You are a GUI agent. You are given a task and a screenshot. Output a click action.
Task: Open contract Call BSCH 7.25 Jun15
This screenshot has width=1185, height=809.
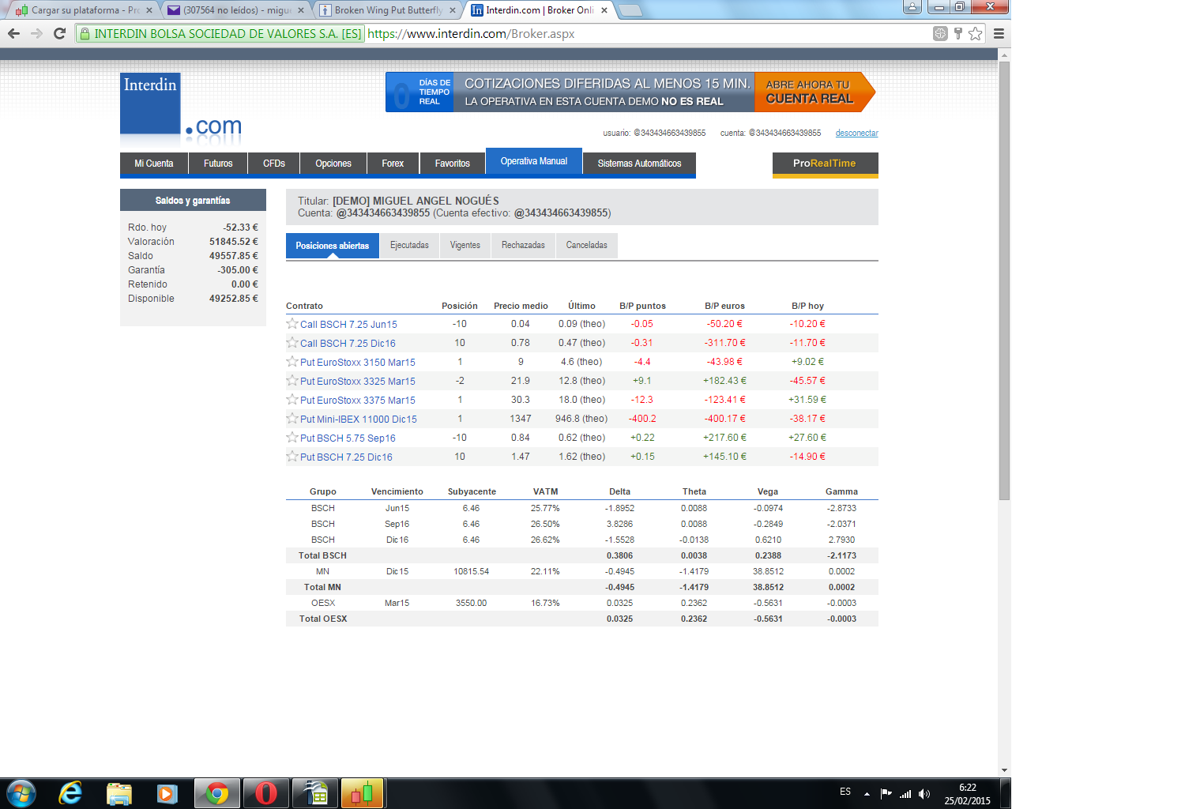click(x=348, y=324)
